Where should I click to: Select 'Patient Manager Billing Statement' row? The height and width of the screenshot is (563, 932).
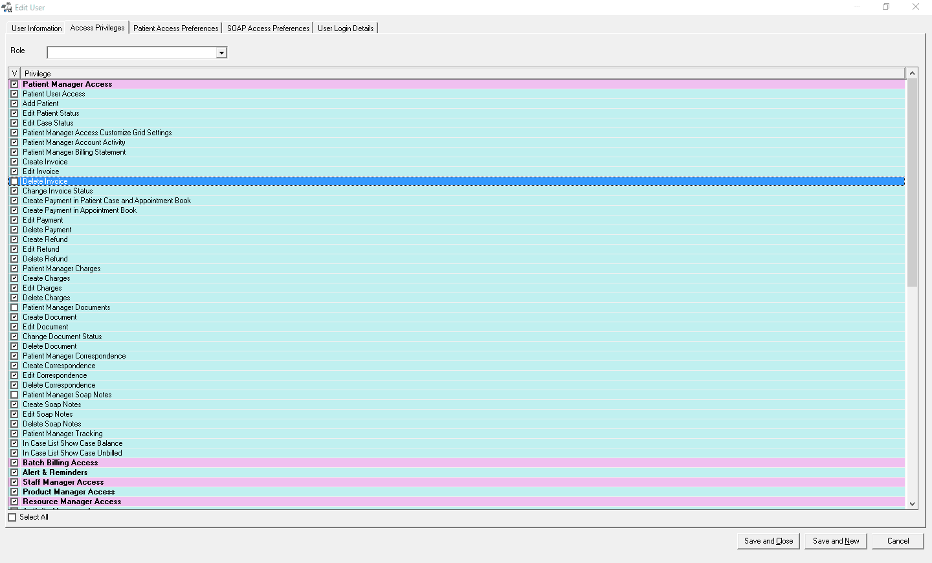coord(456,152)
